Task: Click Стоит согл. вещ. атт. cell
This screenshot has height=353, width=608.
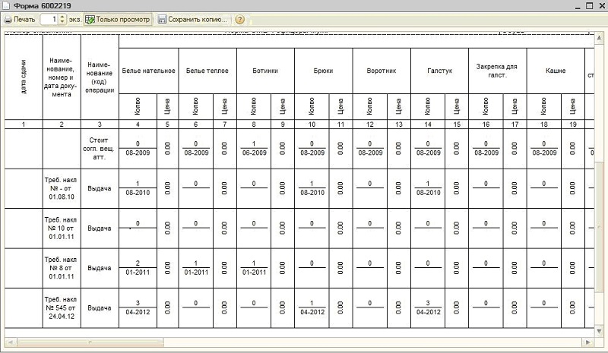Action: click(x=100, y=148)
